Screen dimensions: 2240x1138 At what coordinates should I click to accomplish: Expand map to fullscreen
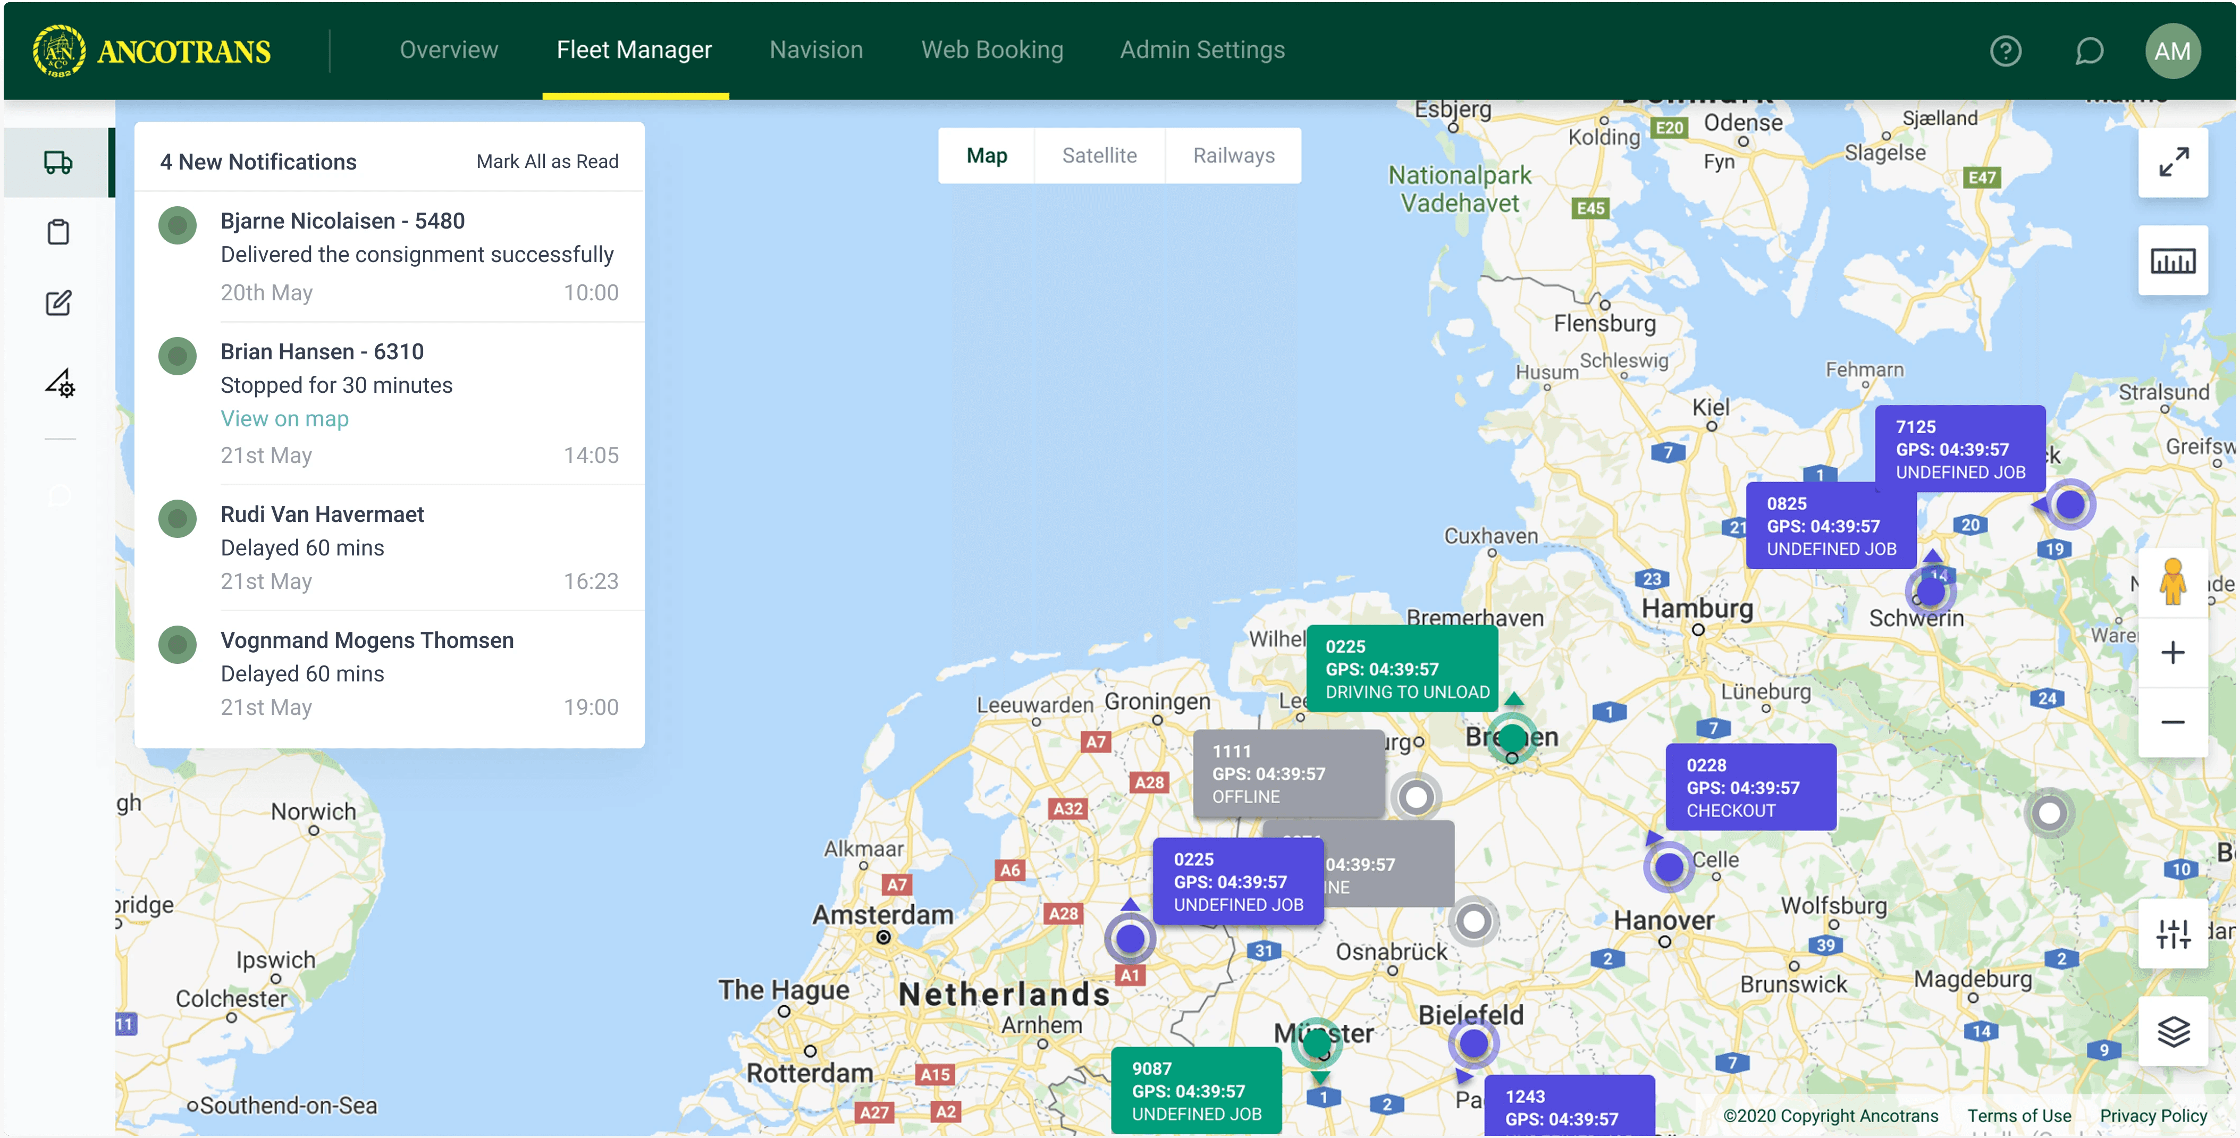(2172, 163)
